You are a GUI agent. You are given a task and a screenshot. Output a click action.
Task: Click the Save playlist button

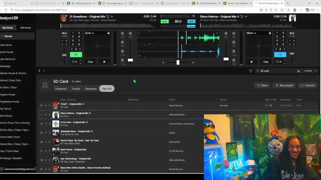tap(284, 85)
